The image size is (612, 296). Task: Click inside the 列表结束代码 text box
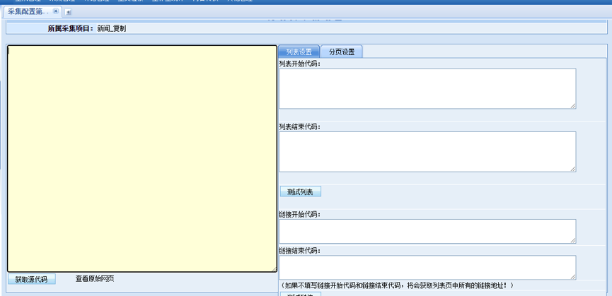point(427,151)
